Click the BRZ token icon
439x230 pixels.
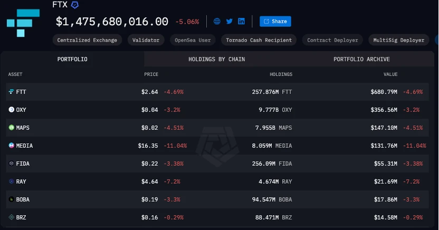click(x=12, y=217)
